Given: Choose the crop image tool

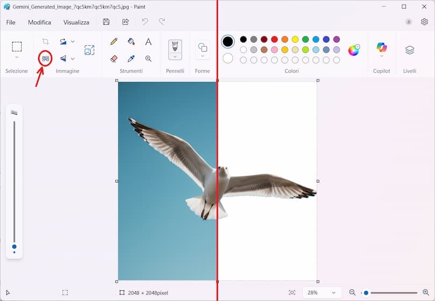Looking at the screenshot, I should pos(46,41).
